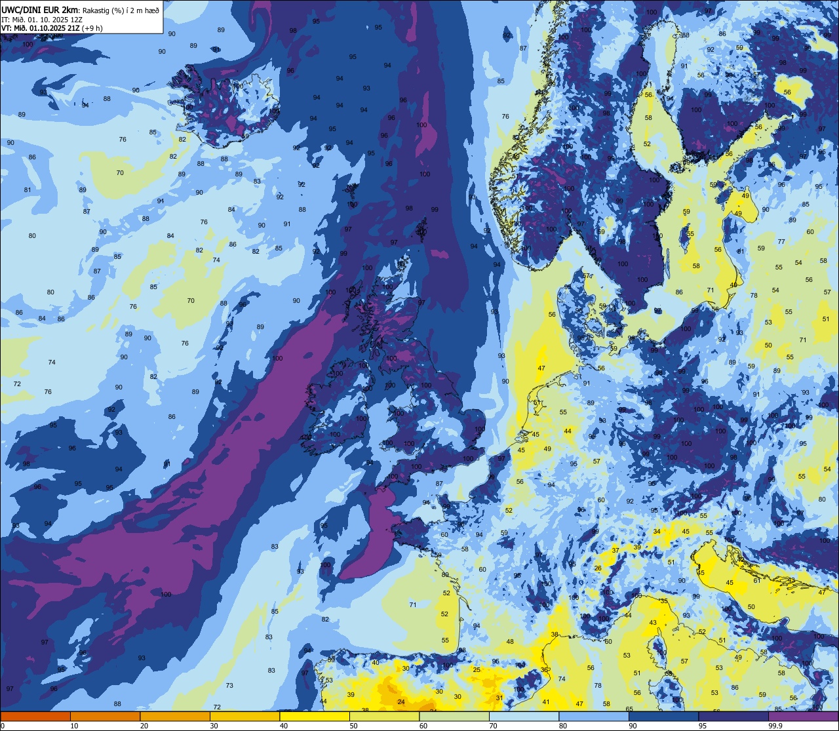The image size is (839, 731).
Task: Click the legend segment between 60 and 70
Action: pyautogui.click(x=454, y=716)
